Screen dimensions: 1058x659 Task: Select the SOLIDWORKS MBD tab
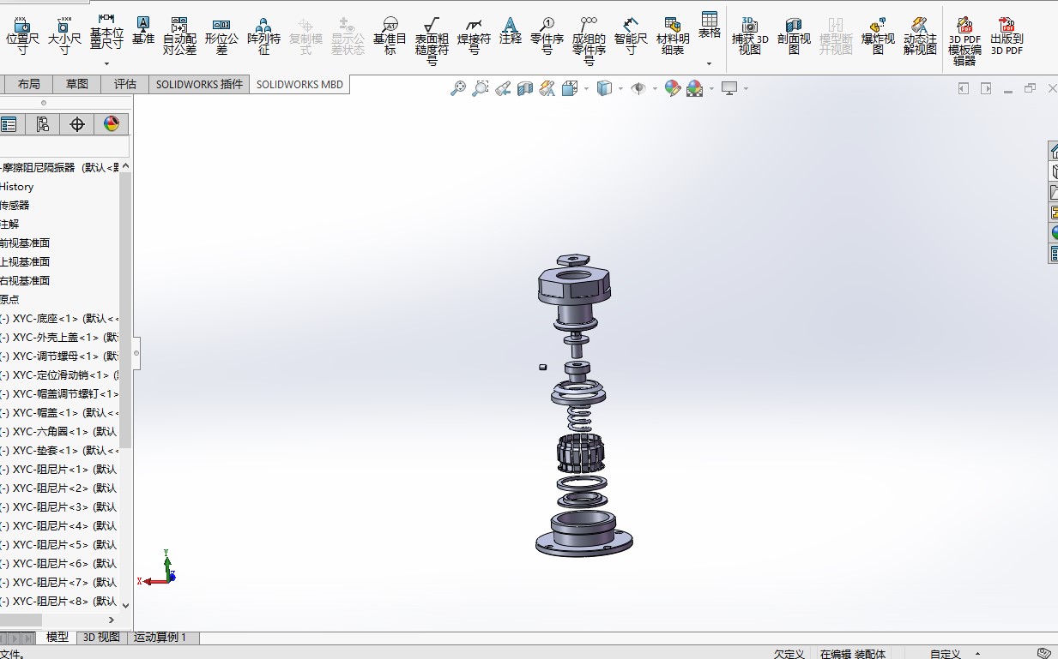tap(299, 84)
